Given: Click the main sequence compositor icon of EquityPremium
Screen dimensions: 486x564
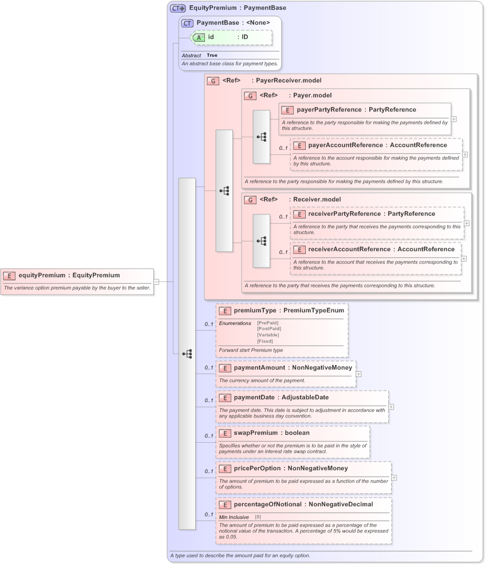Looking at the screenshot, I should click(x=187, y=354).
